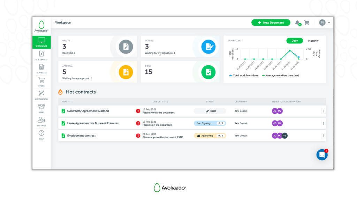Open the Documents section in the sidebar

point(41,56)
